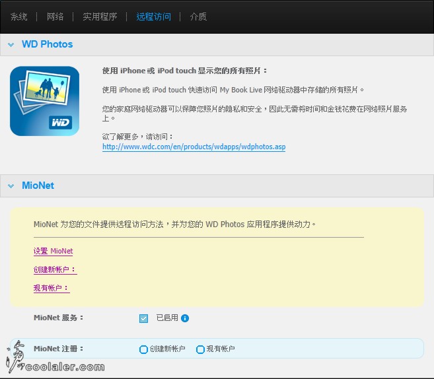
Task: Select the 现有帐户 radio button
Action: tap(200, 350)
